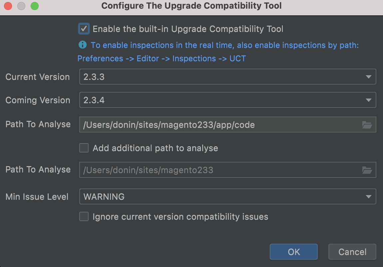Click the 2.3.4 Coming Version combo box
This screenshot has width=383, height=267.
coord(220,100)
